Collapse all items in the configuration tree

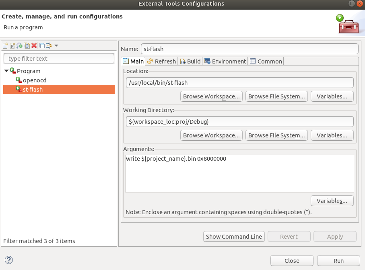[42, 45]
